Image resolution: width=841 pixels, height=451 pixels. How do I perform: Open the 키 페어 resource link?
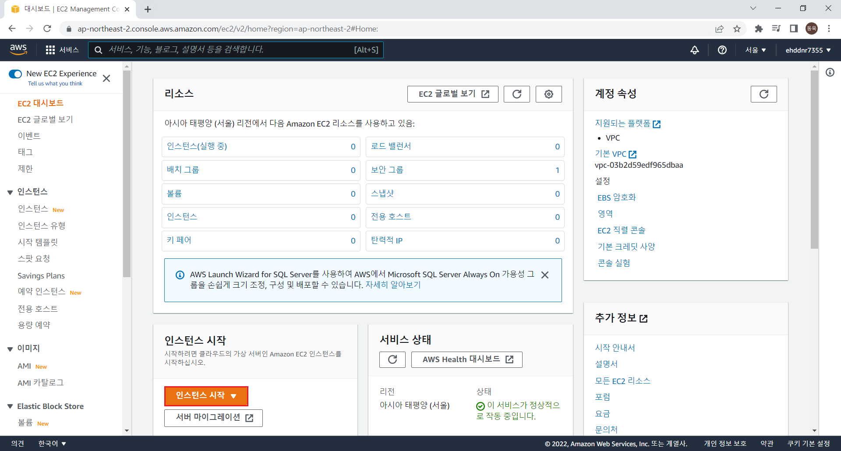coord(179,240)
